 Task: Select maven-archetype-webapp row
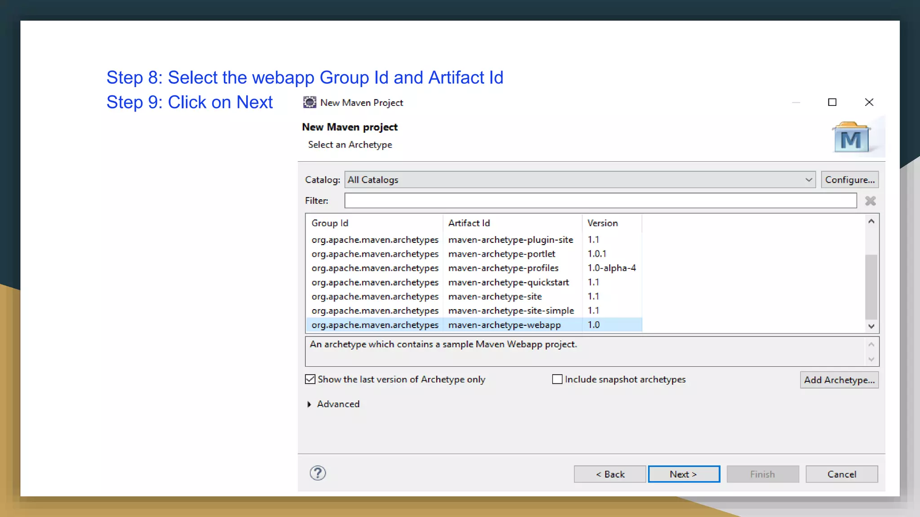pyautogui.click(x=504, y=325)
